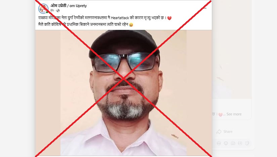277x157 pixels.
Task: Click the author name ओम उप्रेती / om Uprety
Action: click(69, 6)
